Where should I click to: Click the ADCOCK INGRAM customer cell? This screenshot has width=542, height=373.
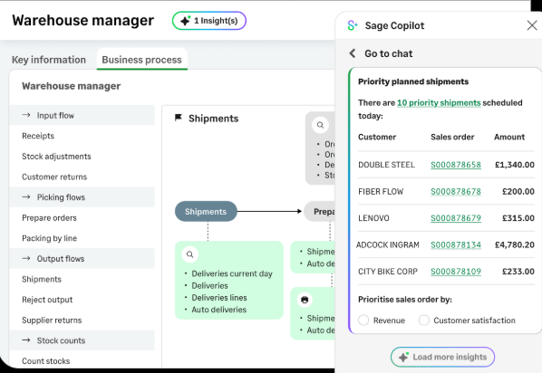pos(388,244)
